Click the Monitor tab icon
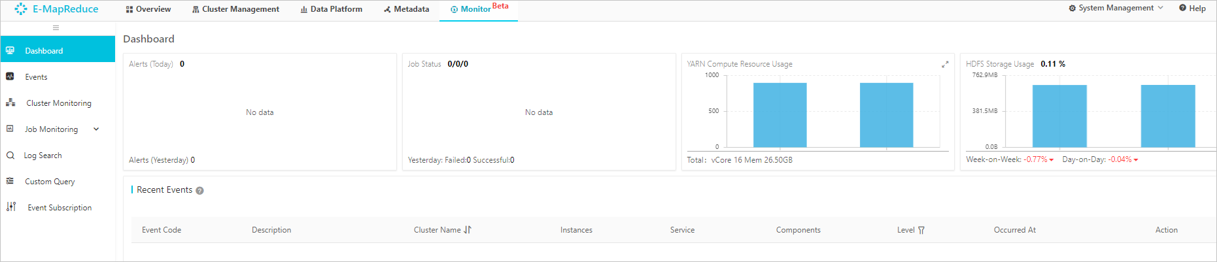 [454, 9]
